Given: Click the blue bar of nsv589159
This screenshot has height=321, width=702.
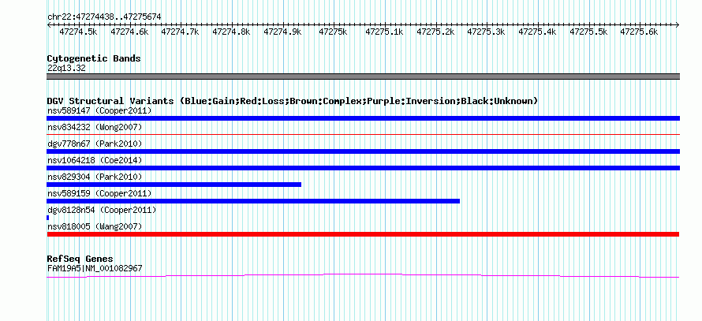Looking at the screenshot, I should point(253,201).
